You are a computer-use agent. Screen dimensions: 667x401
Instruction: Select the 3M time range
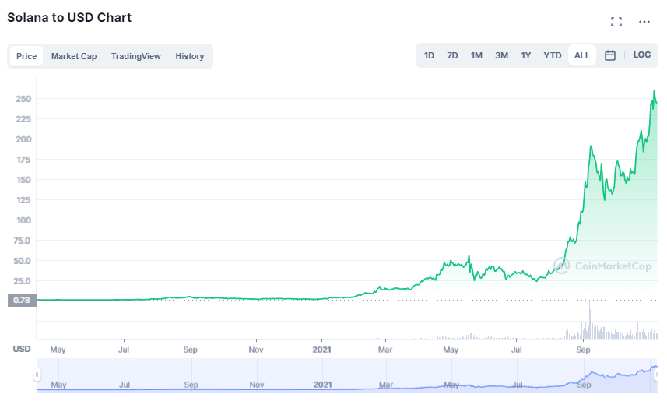501,55
